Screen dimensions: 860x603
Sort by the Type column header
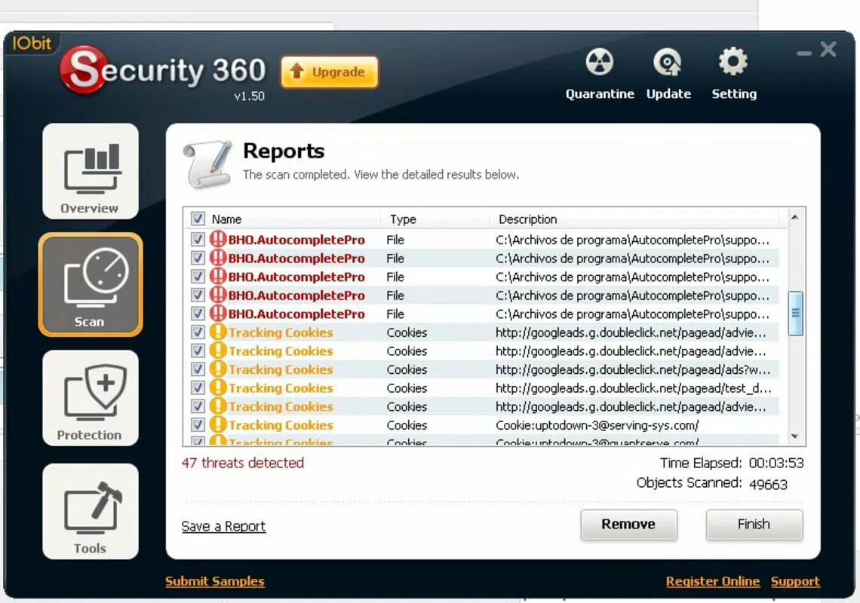(x=403, y=219)
